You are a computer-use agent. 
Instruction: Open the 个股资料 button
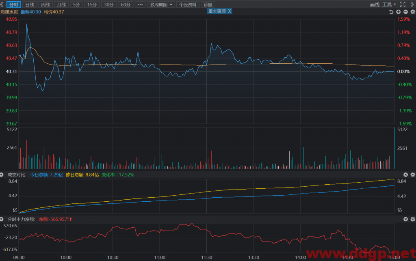click(x=188, y=5)
